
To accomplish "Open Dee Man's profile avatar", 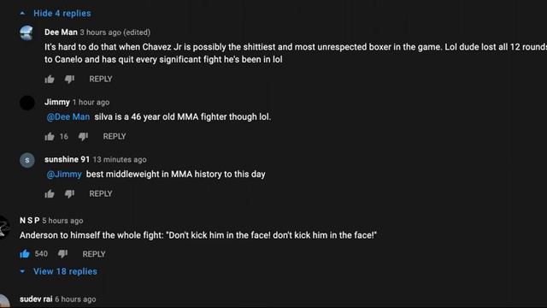I will (x=26, y=33).
